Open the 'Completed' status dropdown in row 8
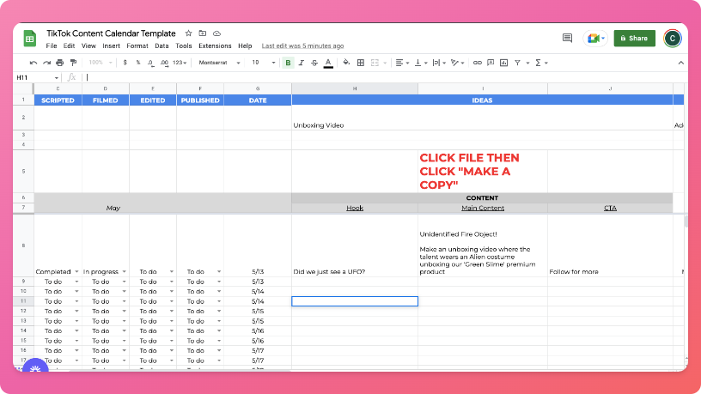Viewport: 701px width, 394px height. click(x=76, y=271)
